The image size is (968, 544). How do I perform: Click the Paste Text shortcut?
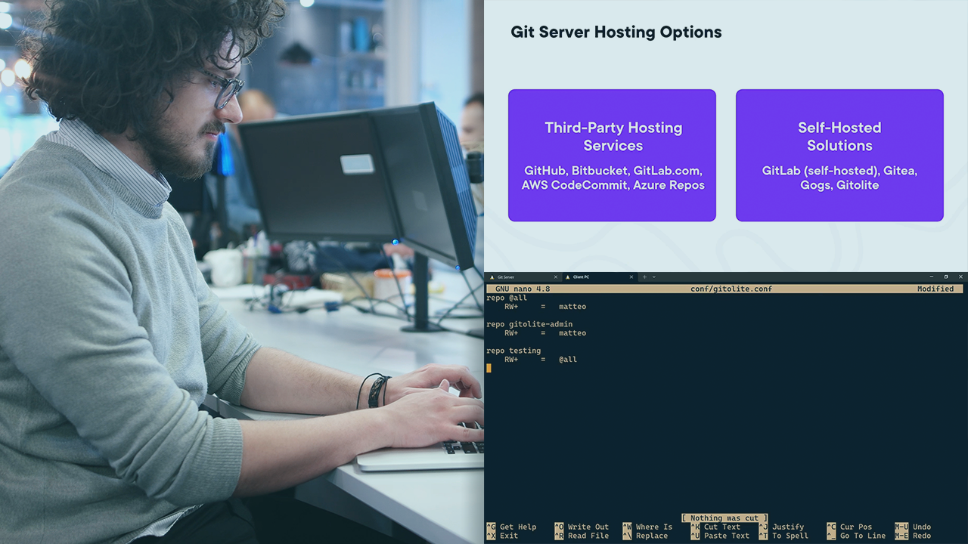coord(728,535)
